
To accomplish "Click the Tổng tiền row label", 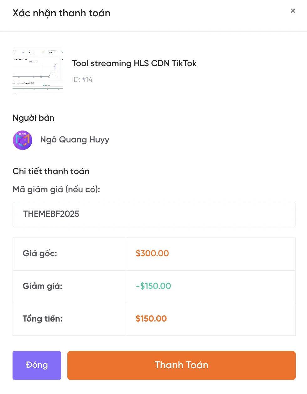I will (x=42, y=319).
